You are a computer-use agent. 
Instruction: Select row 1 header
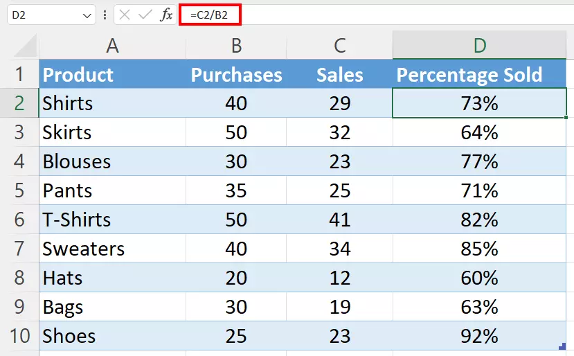click(19, 74)
